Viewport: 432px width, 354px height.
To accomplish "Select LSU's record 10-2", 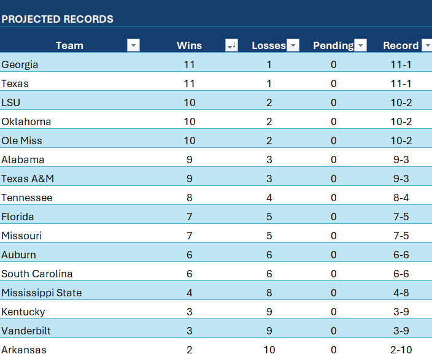I will 401,102.
